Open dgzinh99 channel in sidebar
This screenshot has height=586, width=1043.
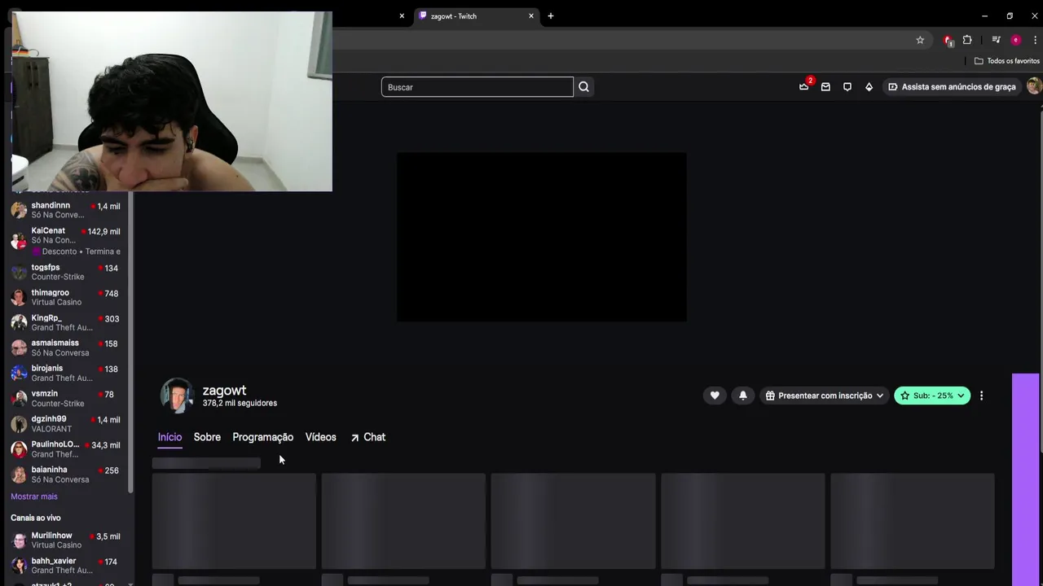tap(65, 423)
